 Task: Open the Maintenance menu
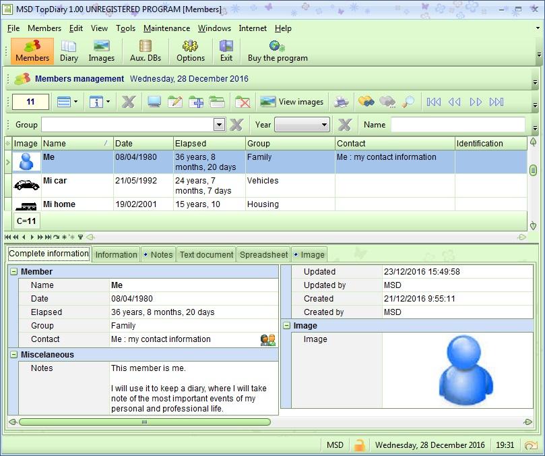coord(167,28)
